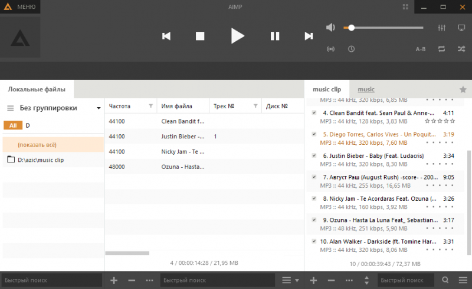This screenshot has width=472, height=289.
Task: Open the AIMP МЕНЮ main menu
Action: 20,6
